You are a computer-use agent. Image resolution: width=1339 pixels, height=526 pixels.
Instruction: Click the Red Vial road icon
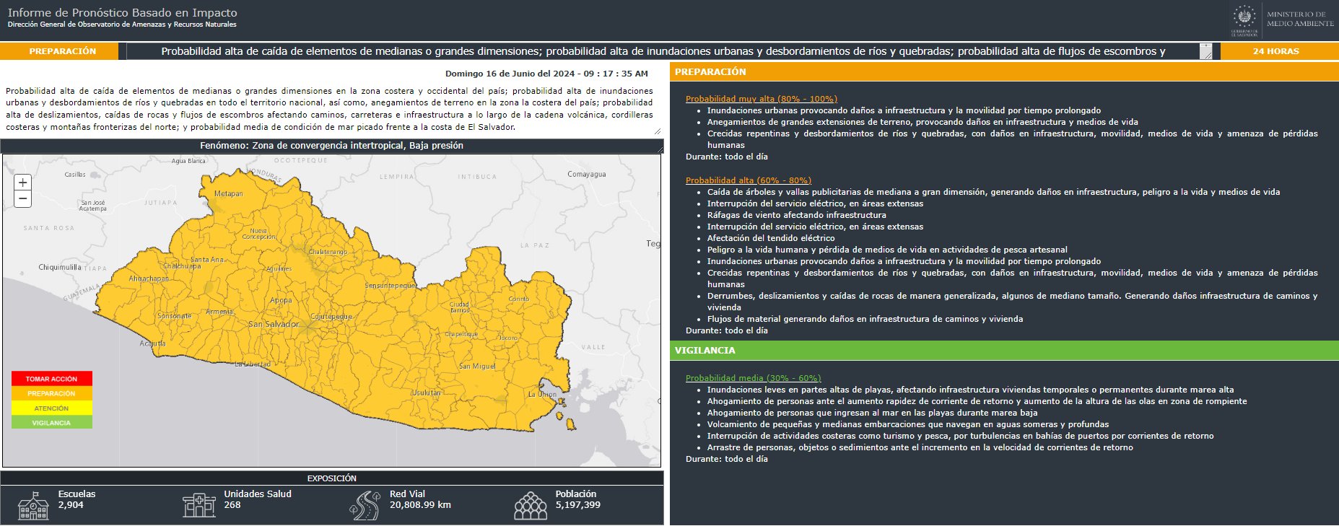[x=365, y=505]
